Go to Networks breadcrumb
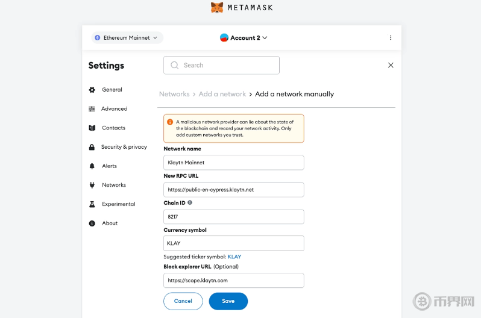 [174, 94]
